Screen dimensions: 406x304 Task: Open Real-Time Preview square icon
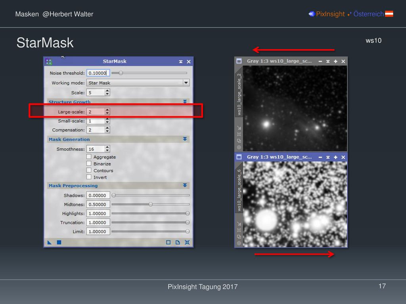pyautogui.click(x=168, y=242)
